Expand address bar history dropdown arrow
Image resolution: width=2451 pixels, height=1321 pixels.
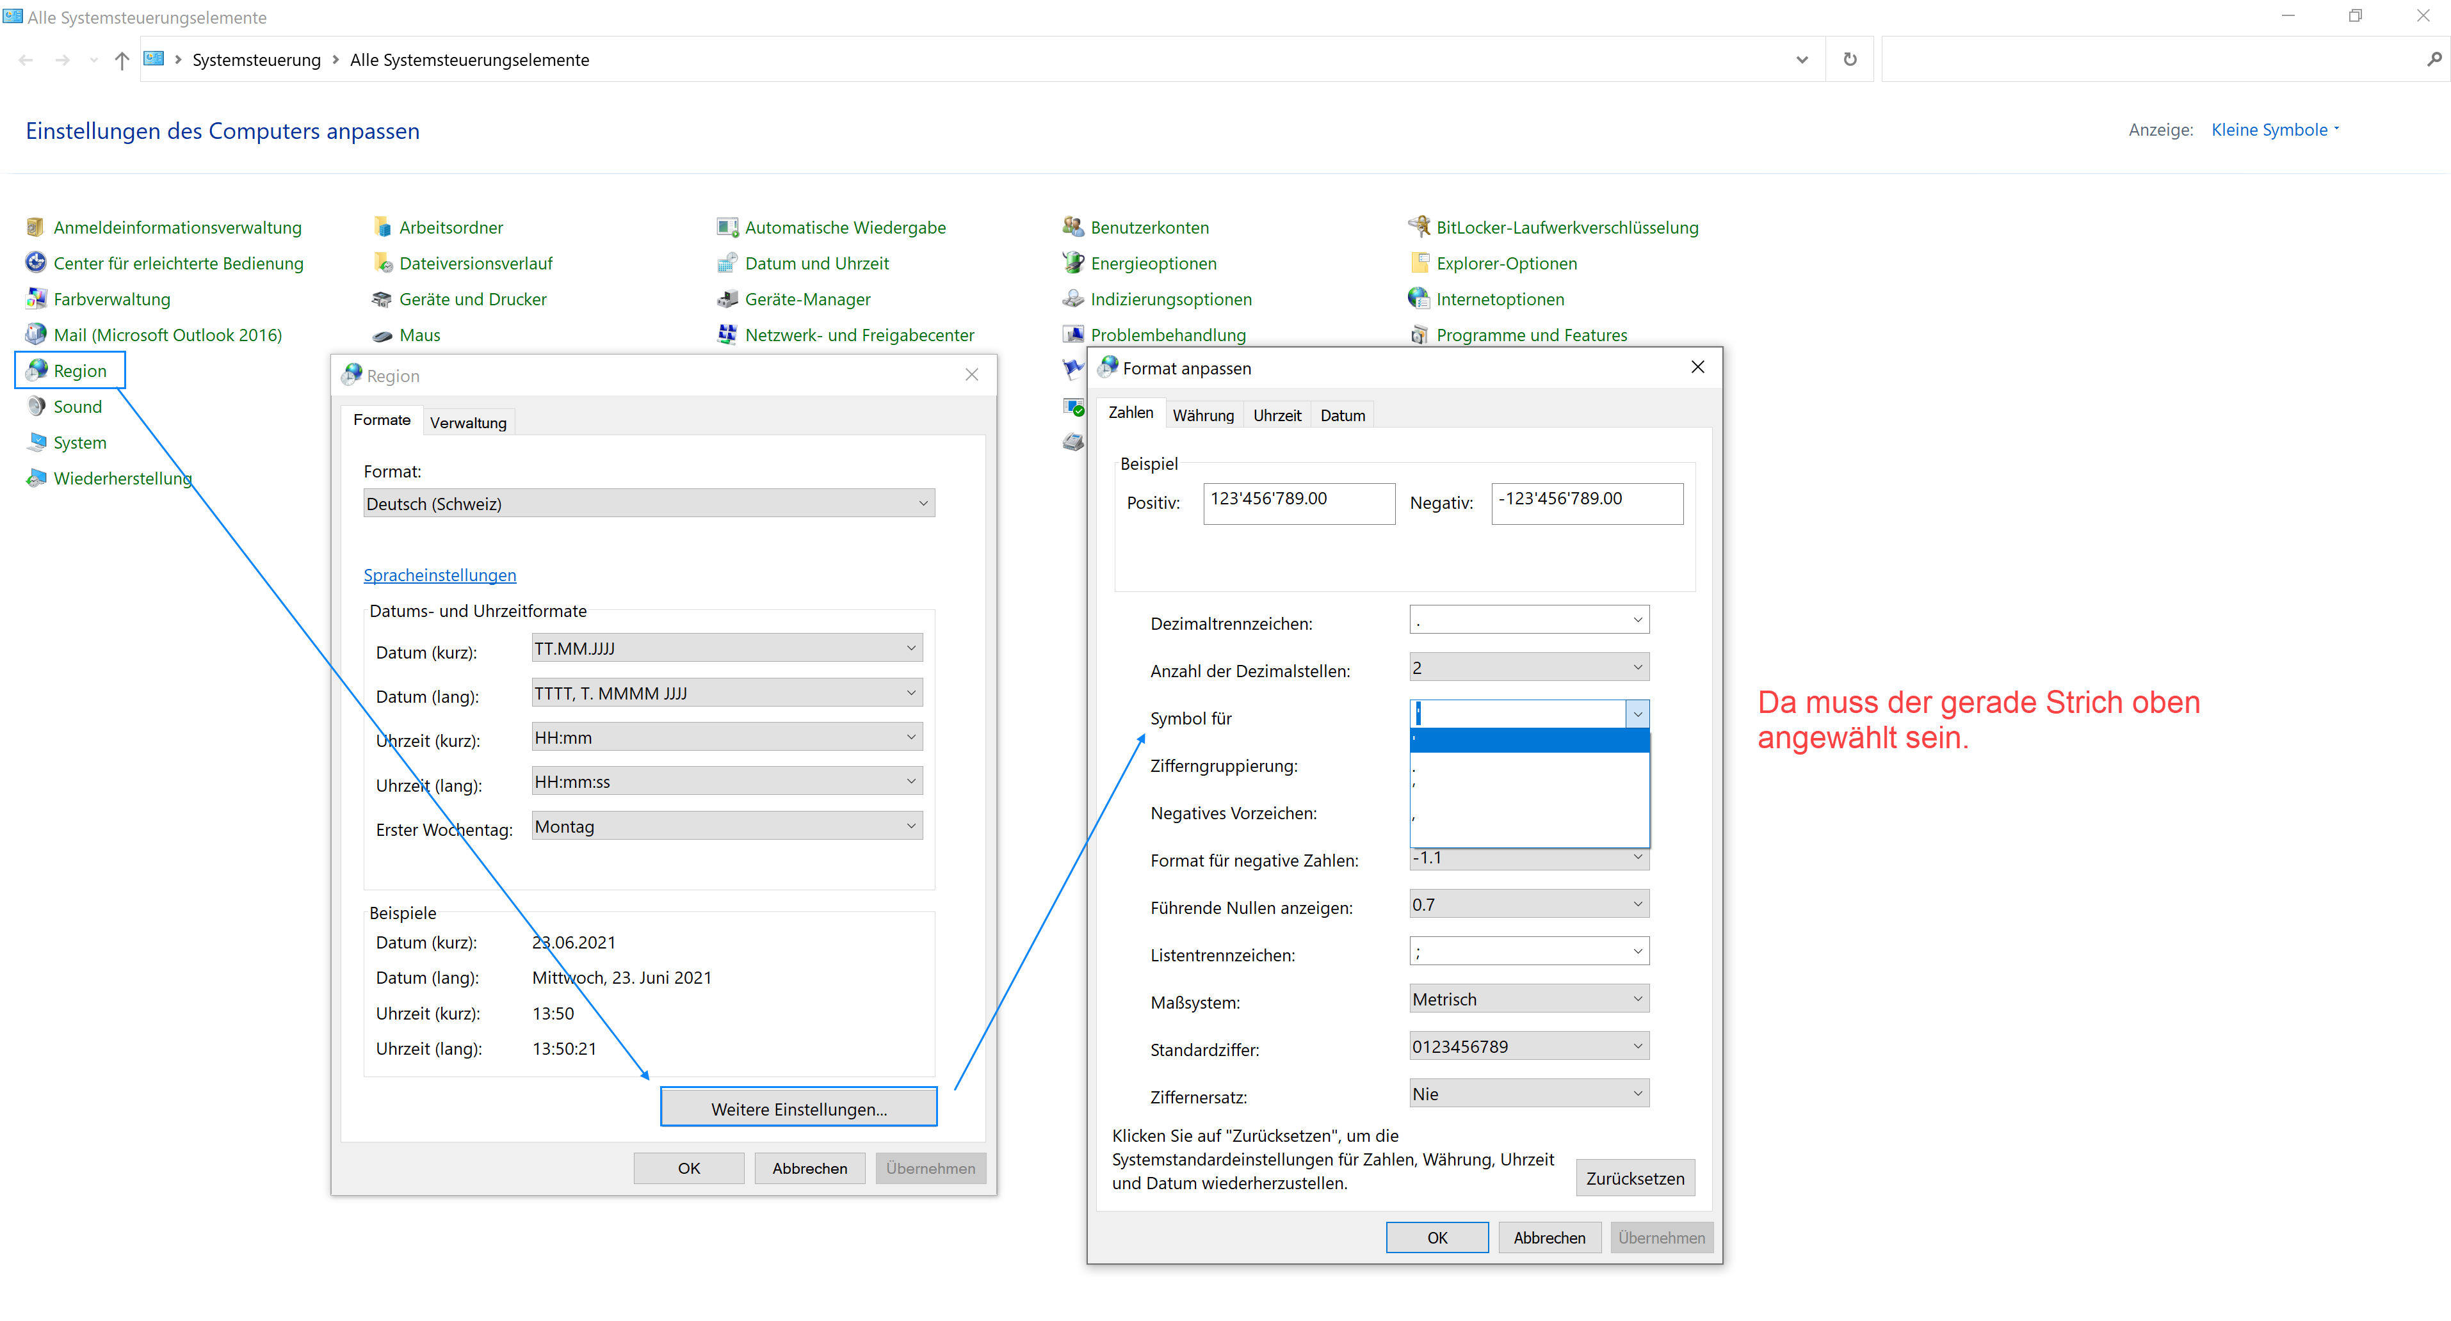(1801, 59)
